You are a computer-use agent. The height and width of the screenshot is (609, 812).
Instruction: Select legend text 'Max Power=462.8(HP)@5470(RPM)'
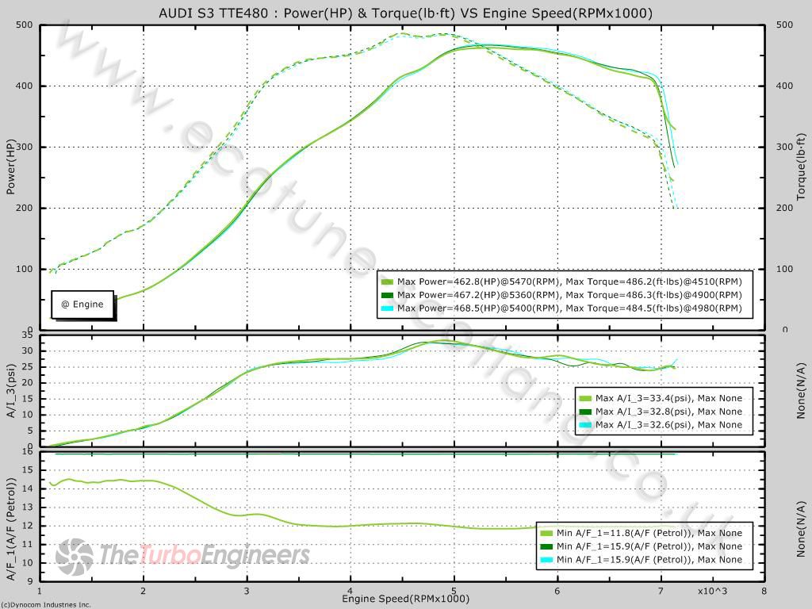click(478, 282)
